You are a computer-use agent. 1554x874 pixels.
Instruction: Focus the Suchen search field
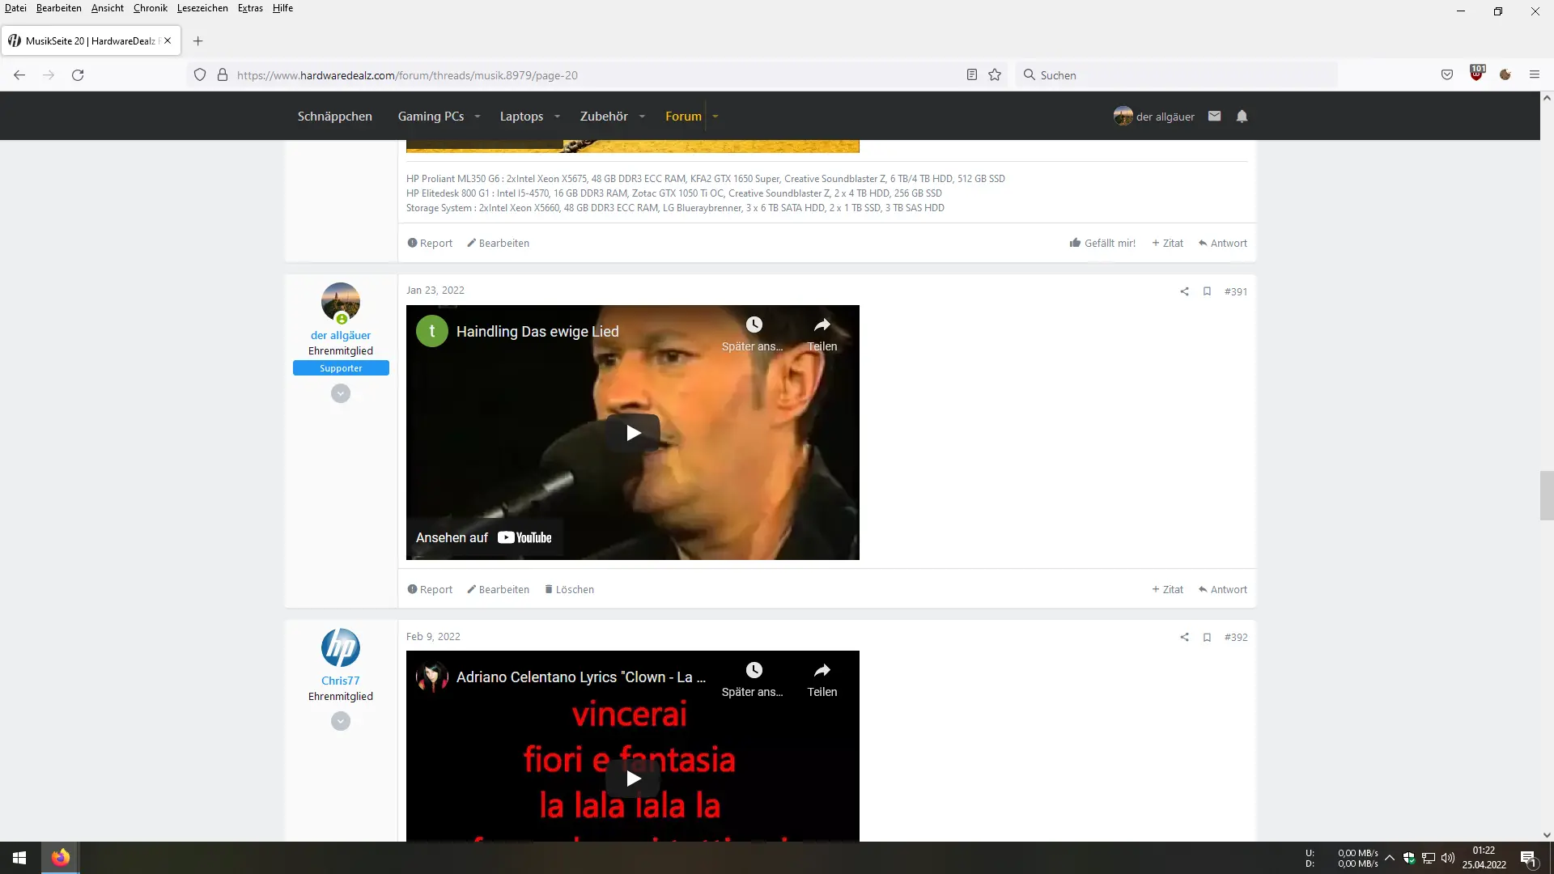tap(1178, 75)
